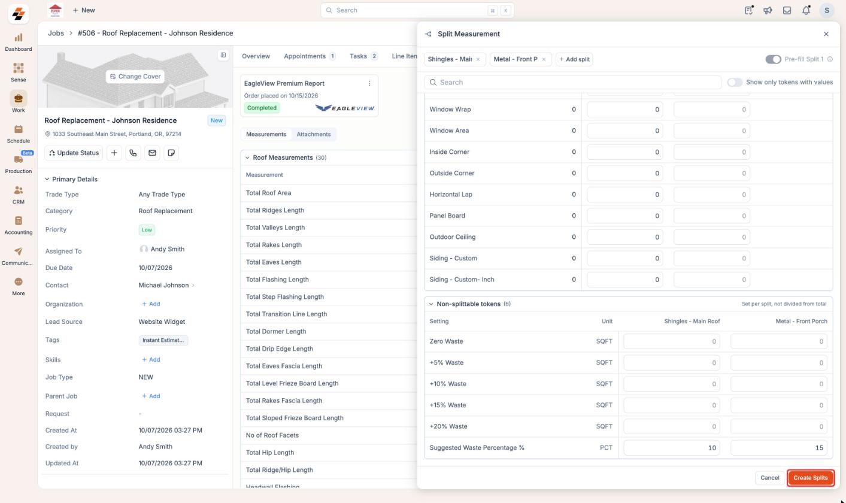Image resolution: width=846 pixels, height=503 pixels.
Task: Click the +10% Waste Metal - Front Porch field
Action: tap(779, 384)
